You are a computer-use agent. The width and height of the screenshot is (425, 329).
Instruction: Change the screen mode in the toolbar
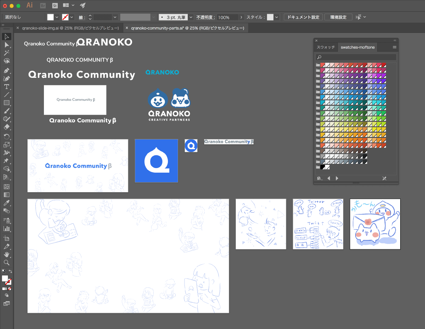point(6,304)
